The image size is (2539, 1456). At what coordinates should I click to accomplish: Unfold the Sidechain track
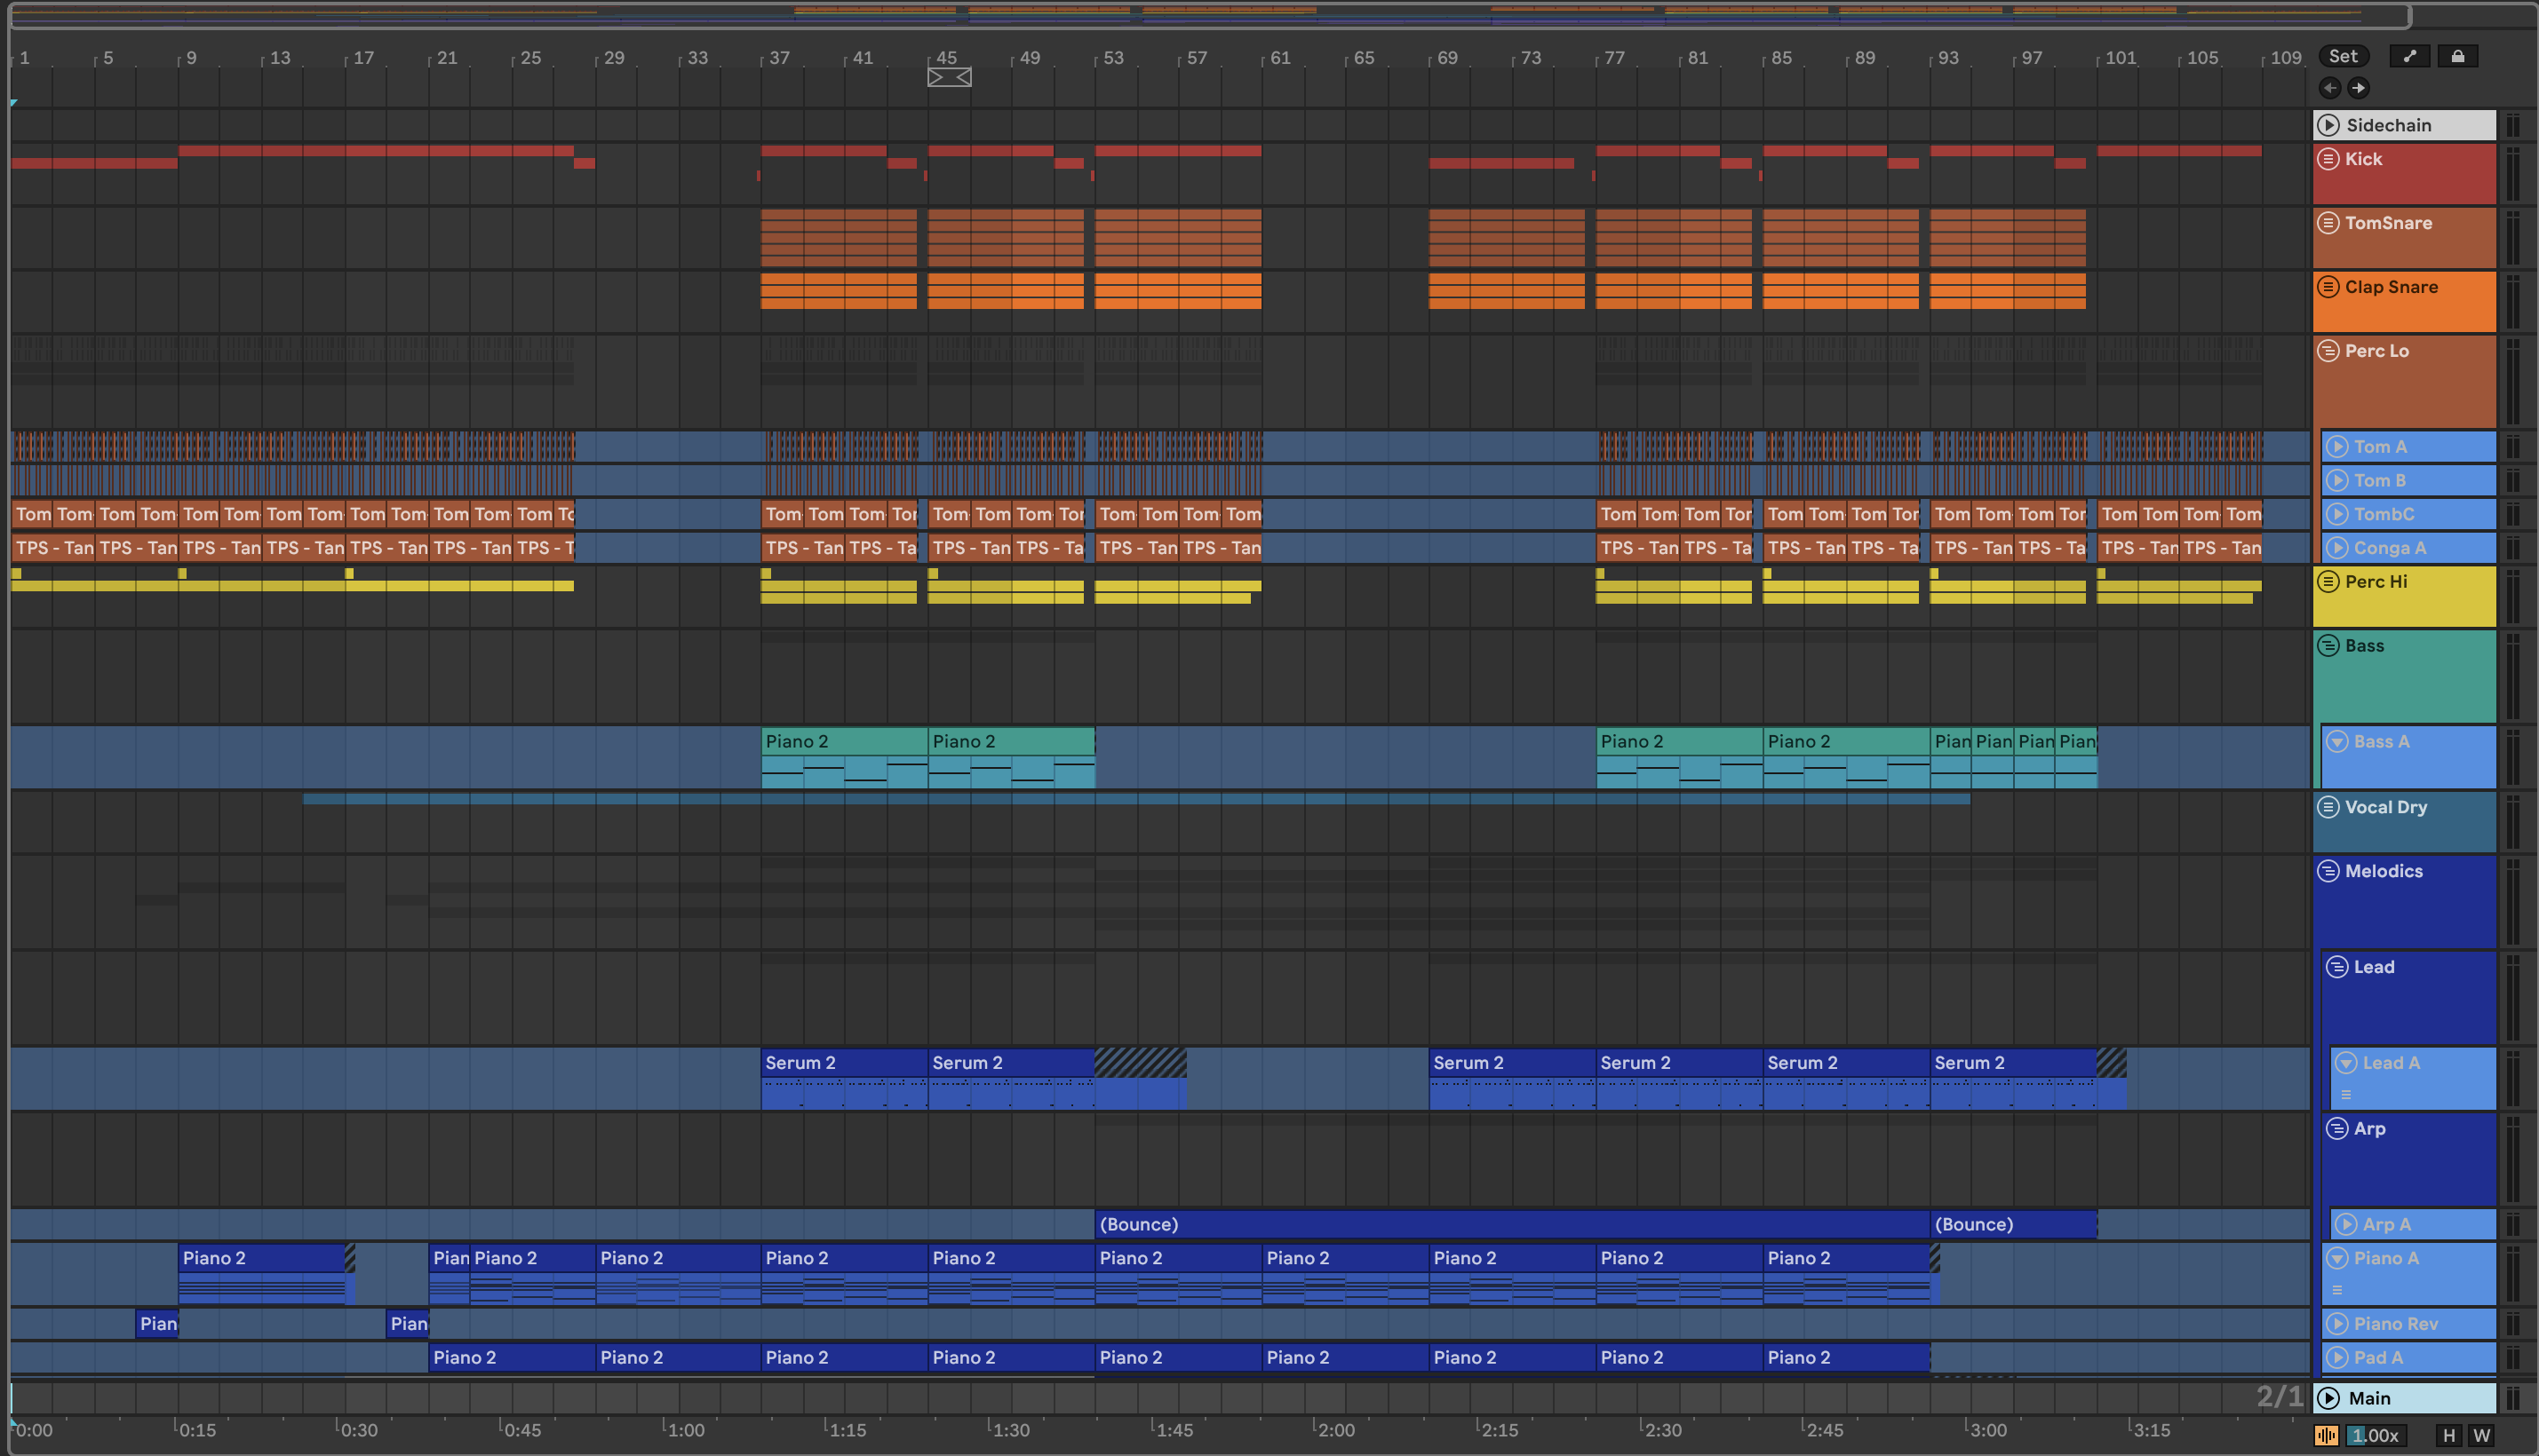[2329, 125]
